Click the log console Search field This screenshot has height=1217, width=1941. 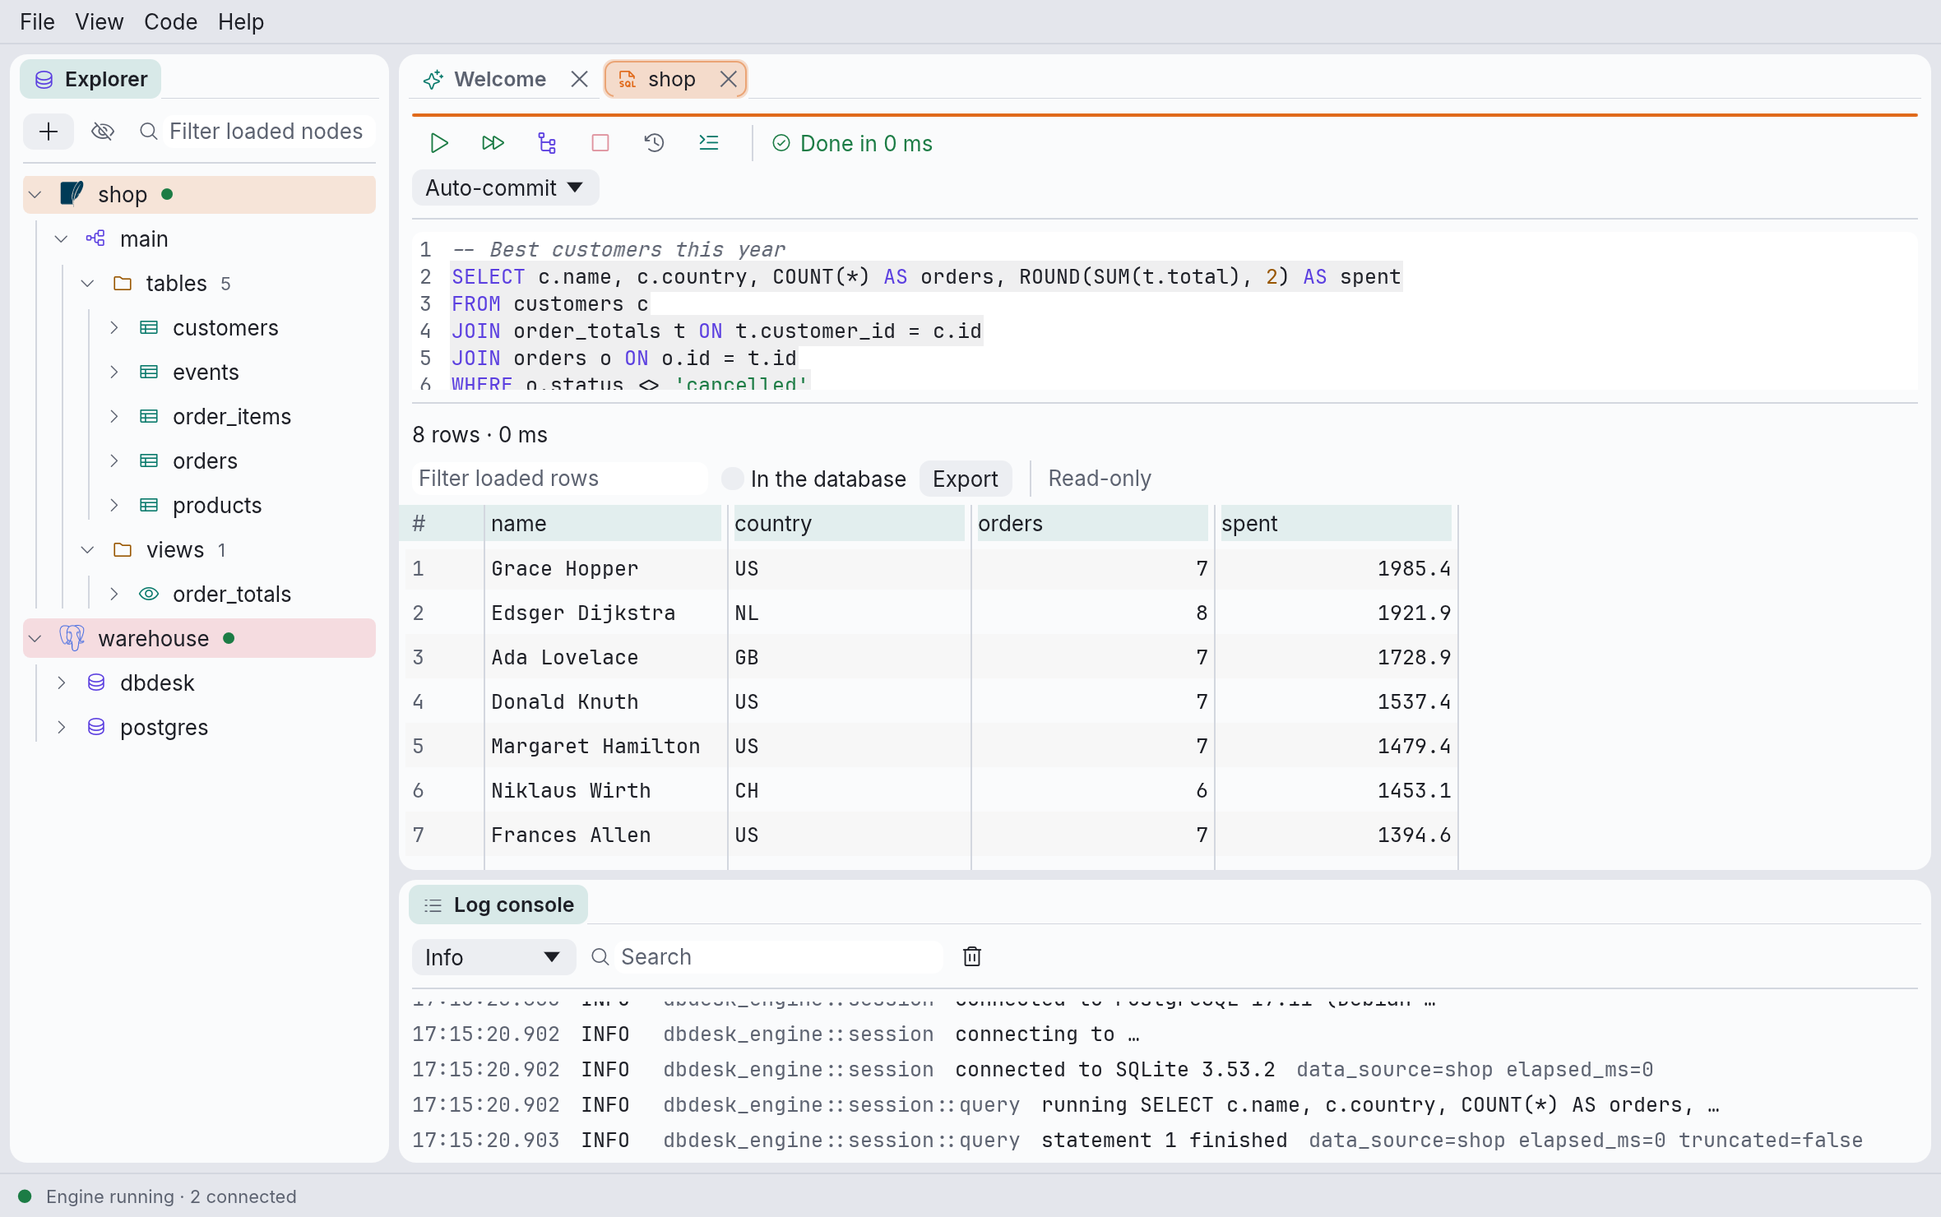point(777,957)
